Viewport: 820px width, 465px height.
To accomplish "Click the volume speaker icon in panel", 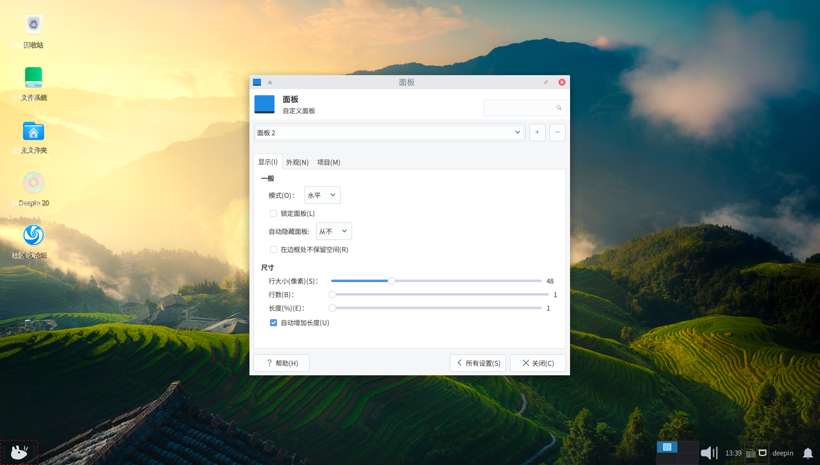I will 709,453.
